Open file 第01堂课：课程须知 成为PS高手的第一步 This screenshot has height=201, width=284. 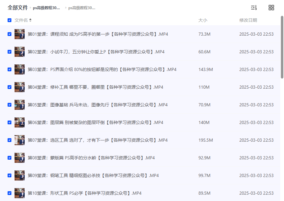click(98, 34)
